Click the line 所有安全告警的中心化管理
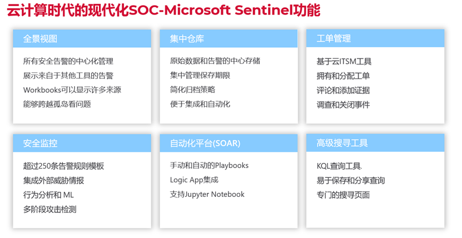462x238 pixels. coord(68,61)
